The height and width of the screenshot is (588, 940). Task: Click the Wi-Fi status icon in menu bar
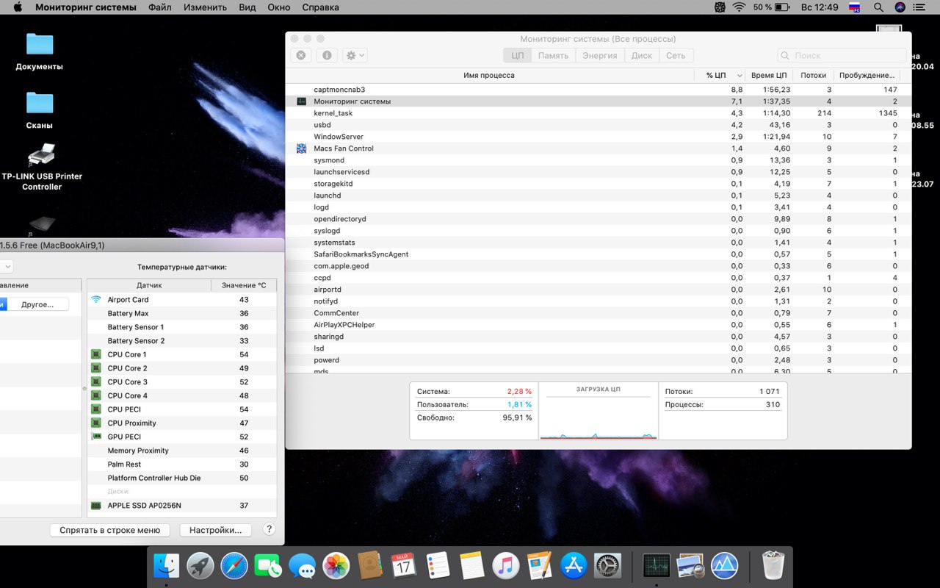pos(739,7)
